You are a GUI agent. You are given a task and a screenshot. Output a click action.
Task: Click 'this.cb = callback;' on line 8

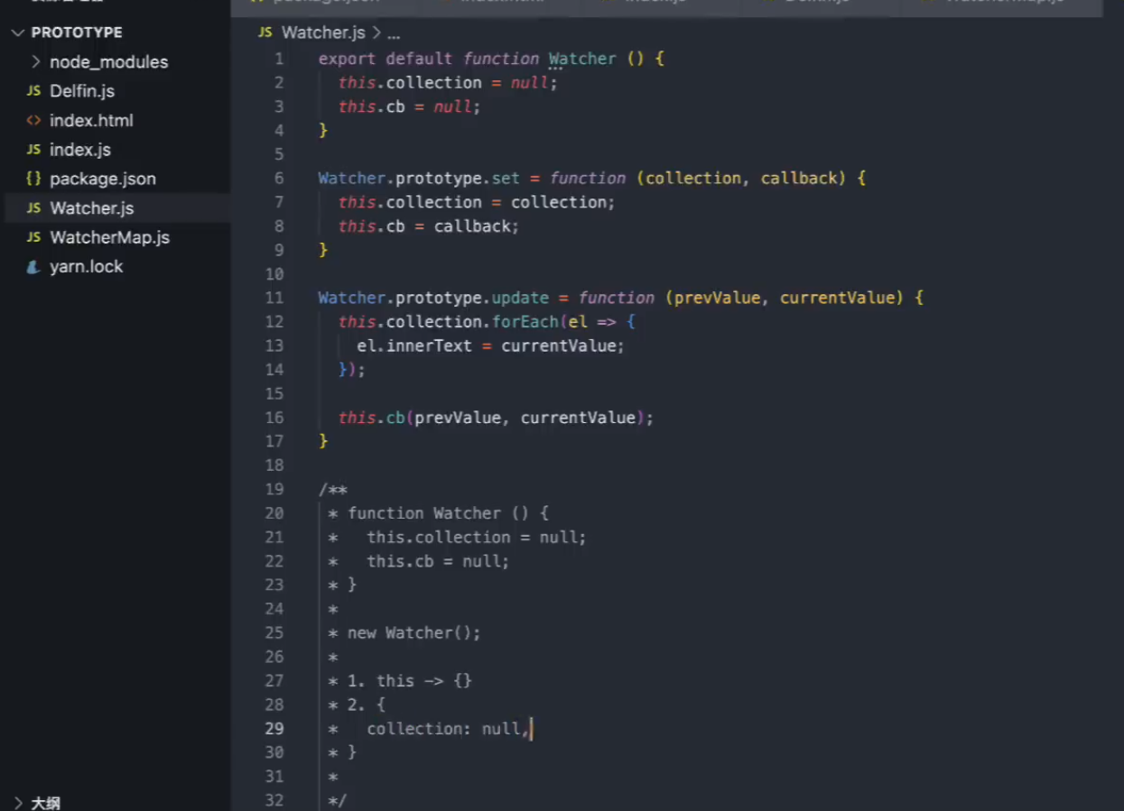(429, 226)
